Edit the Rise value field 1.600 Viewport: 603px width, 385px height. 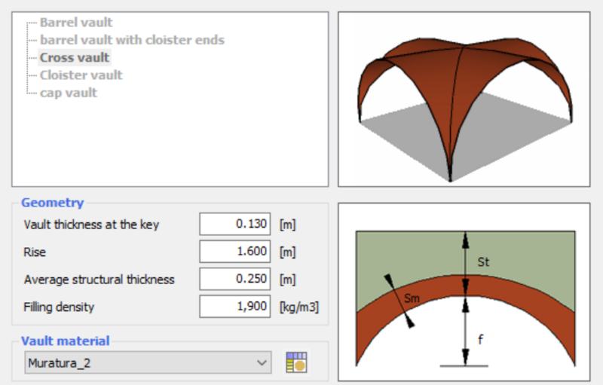pyautogui.click(x=235, y=252)
